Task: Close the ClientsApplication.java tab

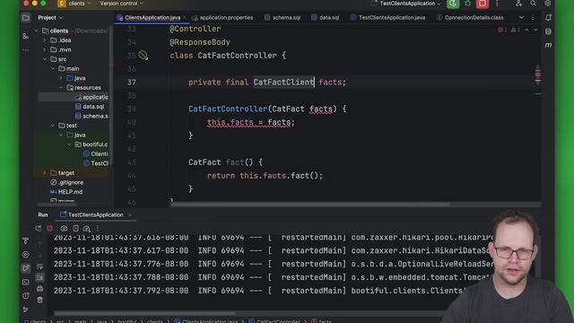Action: (x=185, y=18)
